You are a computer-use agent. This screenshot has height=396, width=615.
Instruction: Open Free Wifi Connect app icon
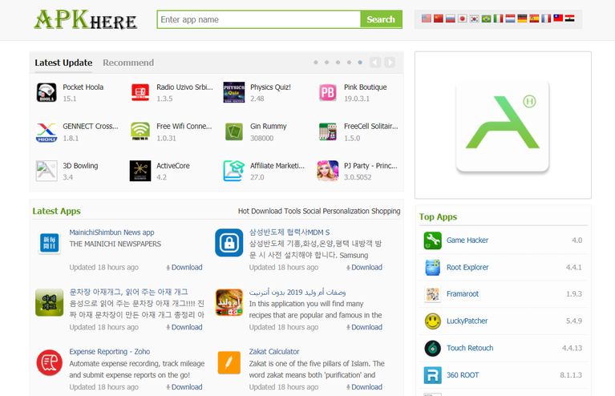[140, 131]
